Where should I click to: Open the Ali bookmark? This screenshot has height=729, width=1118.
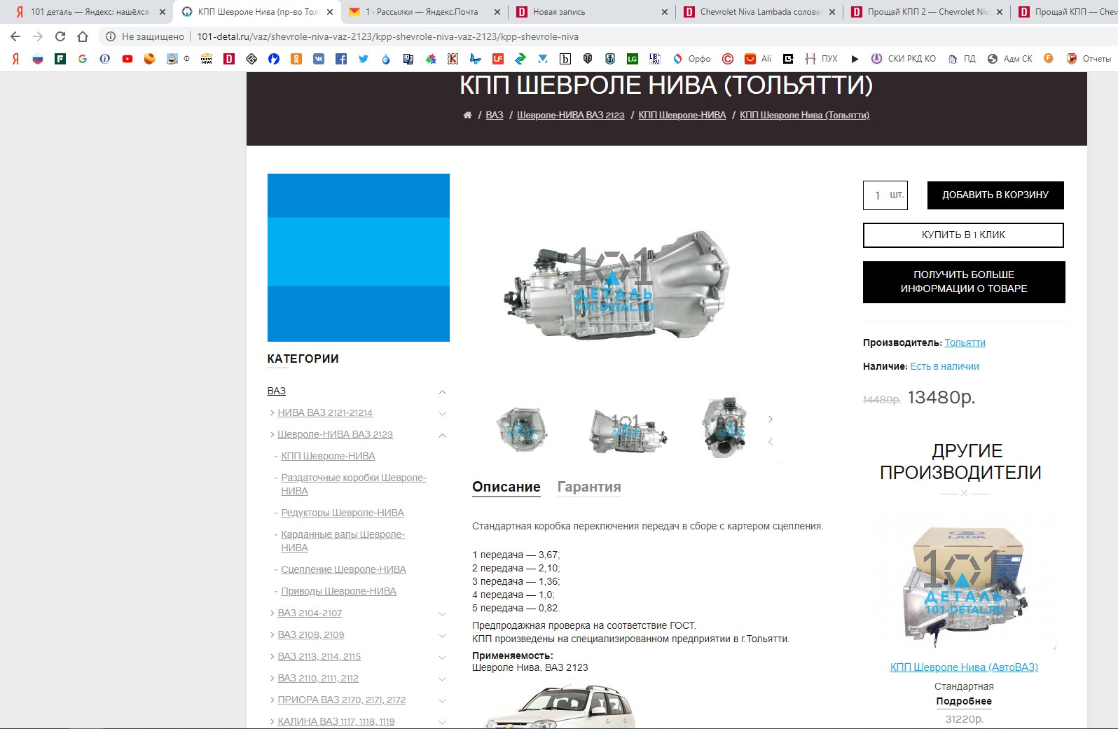[758, 59]
